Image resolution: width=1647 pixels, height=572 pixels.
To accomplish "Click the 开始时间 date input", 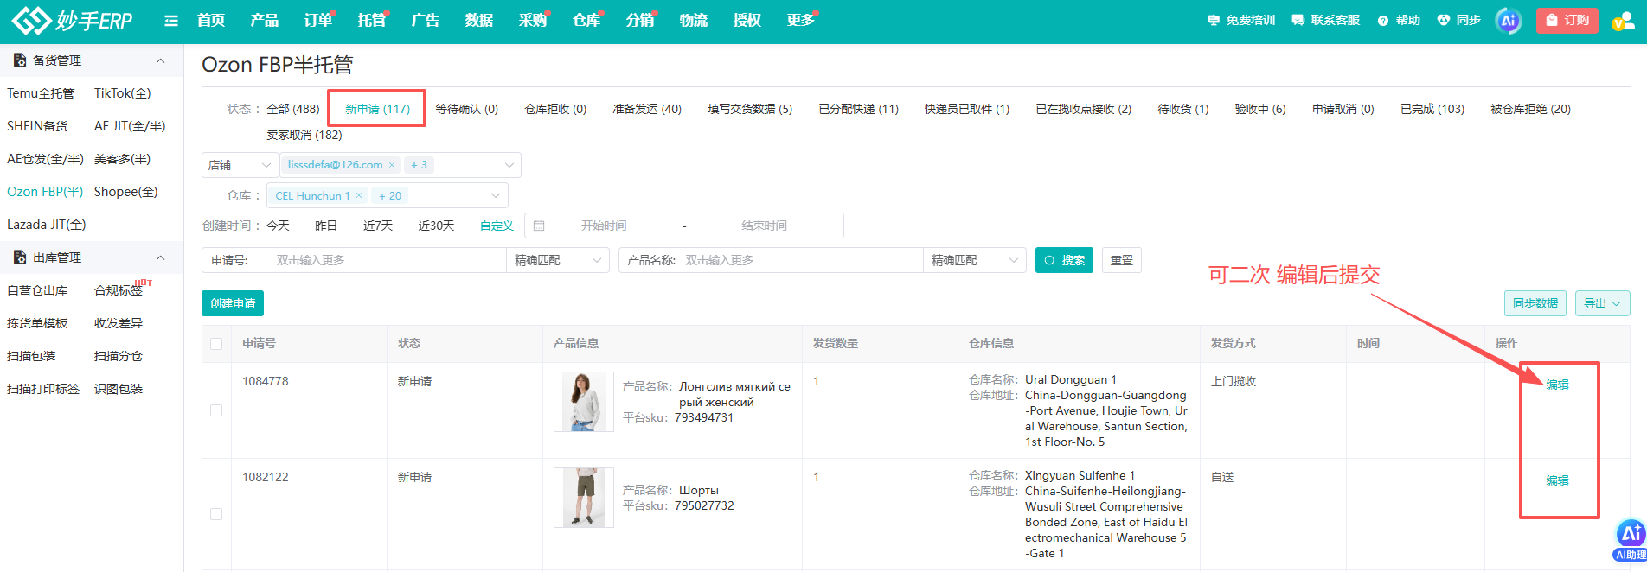I will coord(604,226).
